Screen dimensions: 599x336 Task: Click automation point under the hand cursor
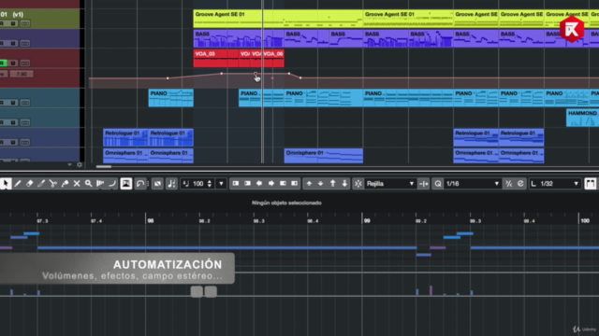click(x=256, y=74)
